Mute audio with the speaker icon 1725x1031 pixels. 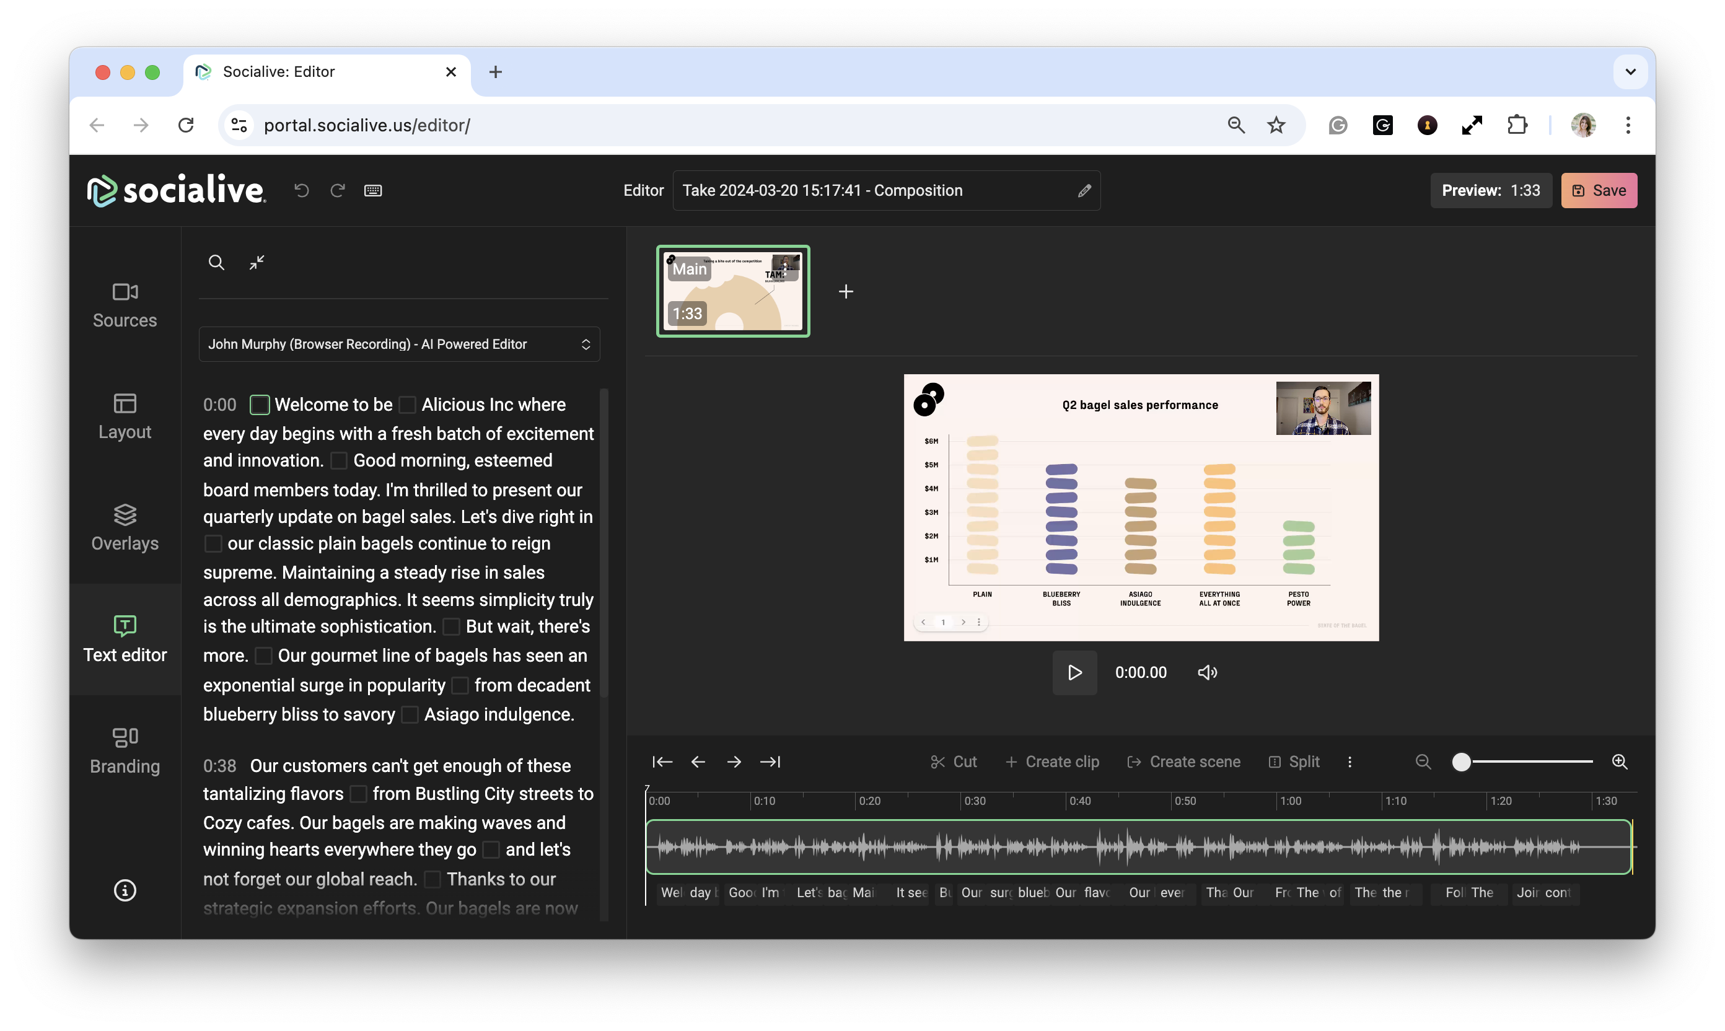coord(1208,672)
